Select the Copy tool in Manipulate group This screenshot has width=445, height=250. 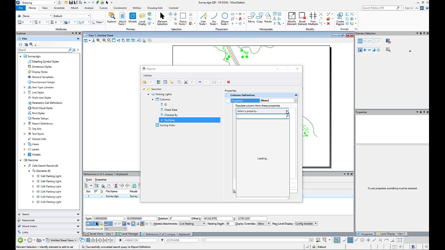(259, 18)
